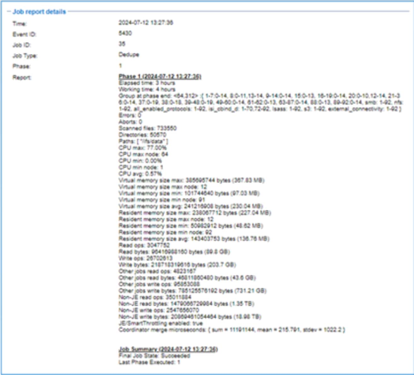This screenshot has height=375, width=414.
Task: Click the "Paths" line showing /ifs/data
Action: click(x=143, y=141)
